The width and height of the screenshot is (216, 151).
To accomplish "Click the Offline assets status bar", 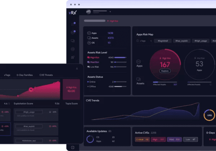I will 120,87.
